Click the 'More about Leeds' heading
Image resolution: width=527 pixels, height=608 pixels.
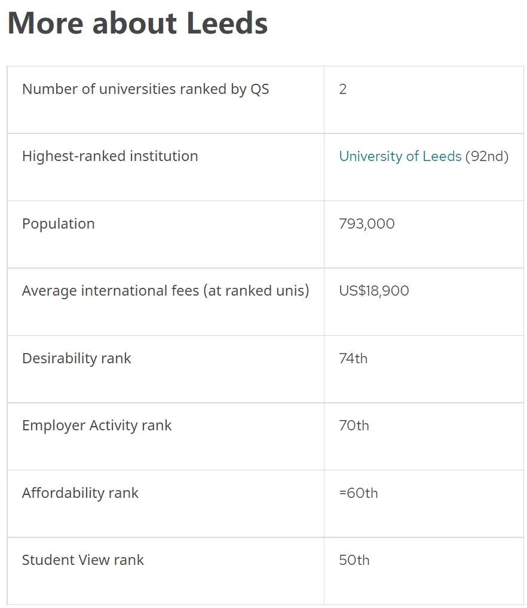[137, 23]
